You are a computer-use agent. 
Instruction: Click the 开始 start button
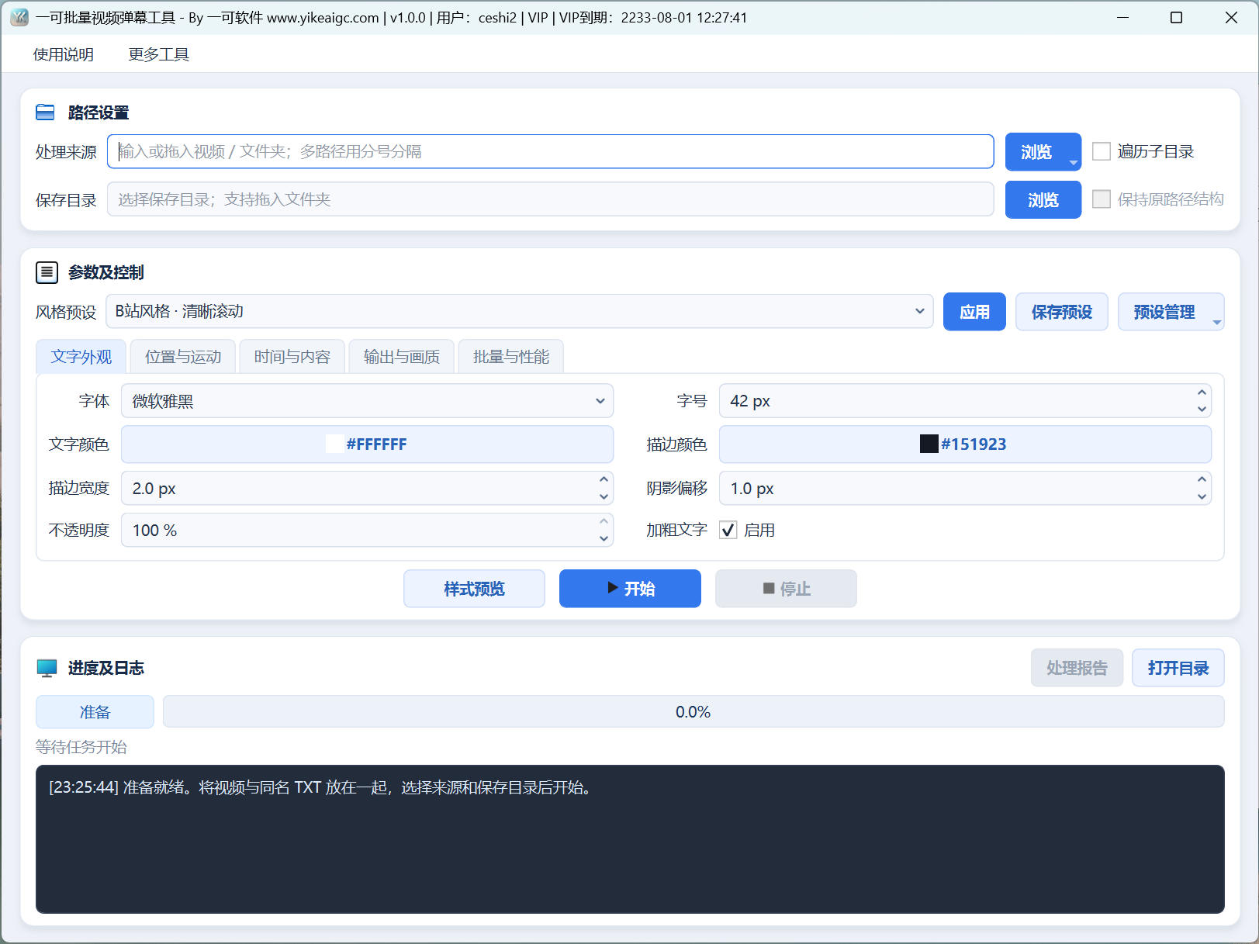click(630, 589)
